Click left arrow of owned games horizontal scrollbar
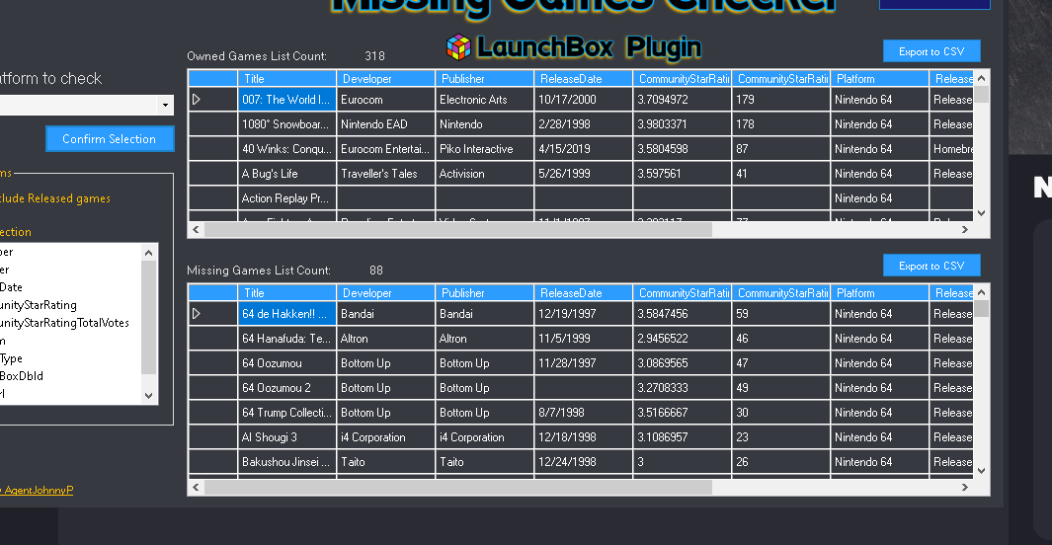 [196, 229]
